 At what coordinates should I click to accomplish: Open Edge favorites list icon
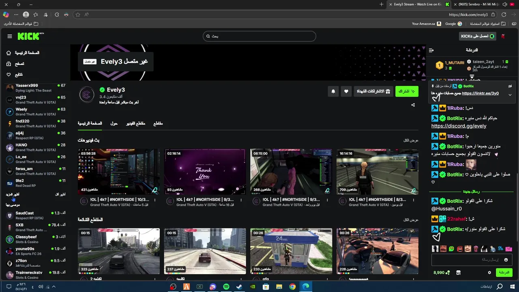36,15
